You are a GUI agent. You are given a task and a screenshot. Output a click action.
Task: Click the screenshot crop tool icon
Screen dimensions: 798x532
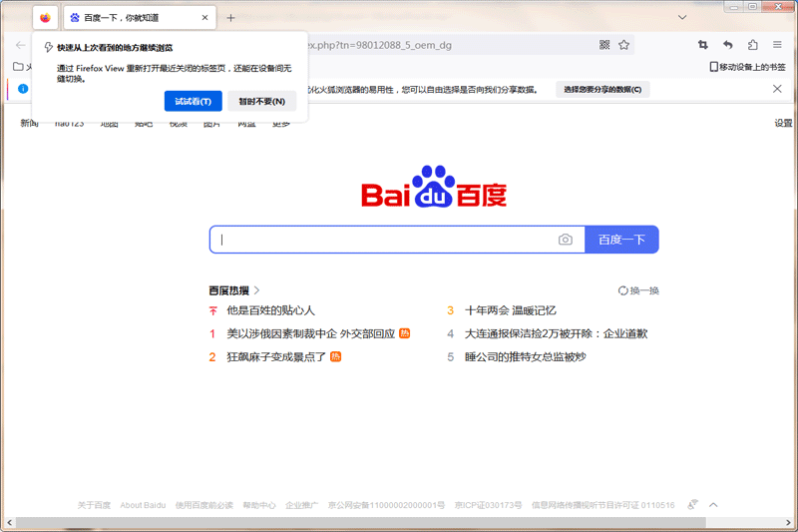(703, 45)
